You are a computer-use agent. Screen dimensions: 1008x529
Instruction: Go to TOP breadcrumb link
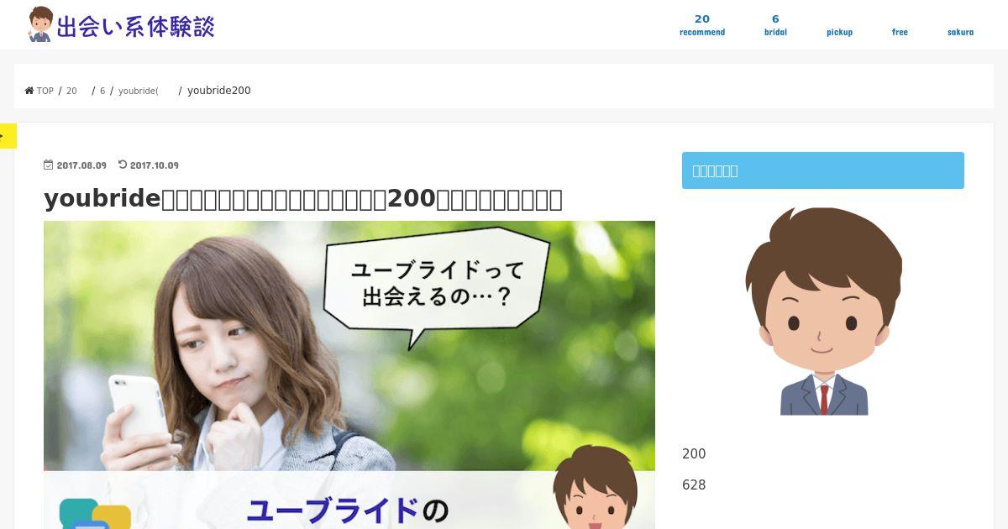(45, 91)
